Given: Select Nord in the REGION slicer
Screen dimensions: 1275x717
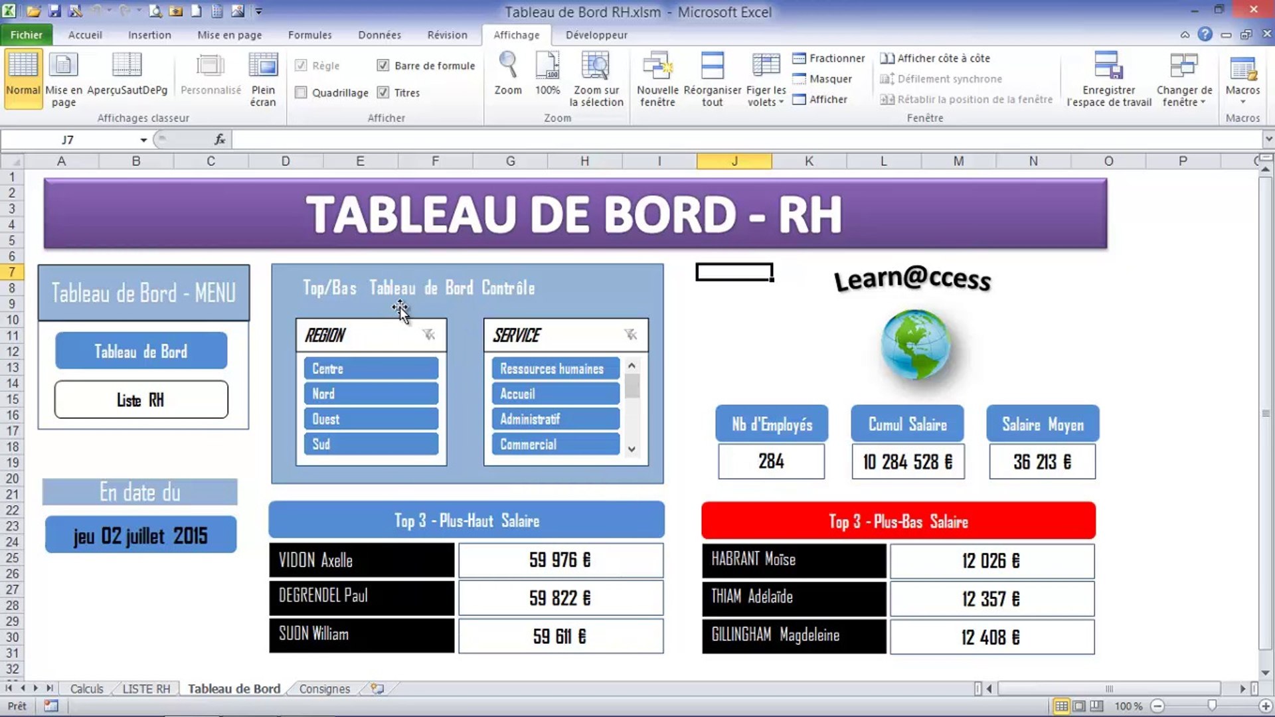Looking at the screenshot, I should click(x=371, y=394).
